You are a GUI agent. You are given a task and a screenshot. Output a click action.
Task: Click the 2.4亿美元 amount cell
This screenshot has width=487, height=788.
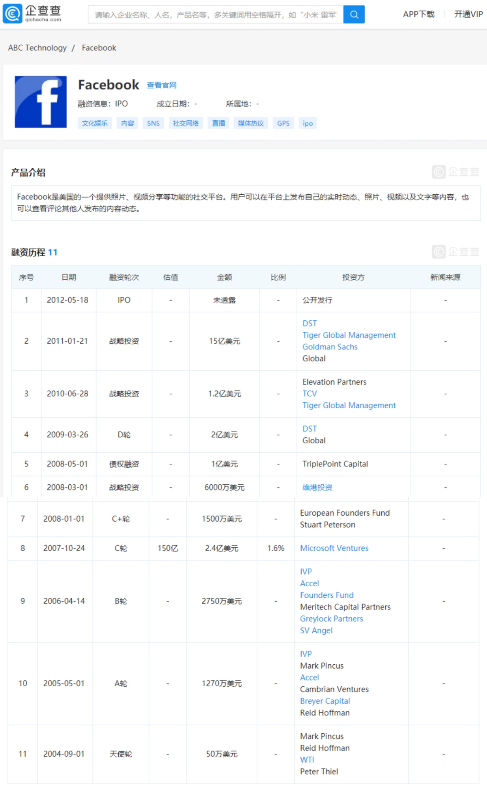222,548
